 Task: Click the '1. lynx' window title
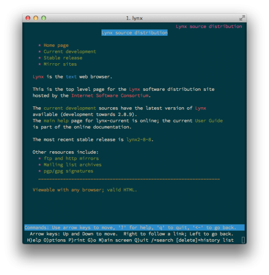click(x=134, y=18)
